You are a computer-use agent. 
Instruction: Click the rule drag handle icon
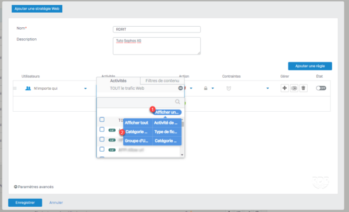coord(15,88)
